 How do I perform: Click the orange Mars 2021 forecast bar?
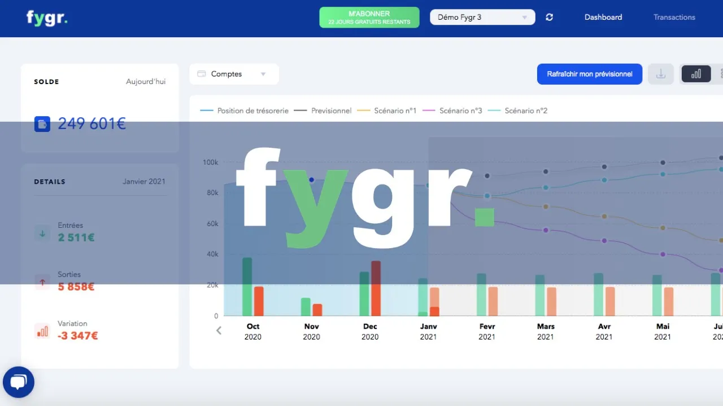552,302
